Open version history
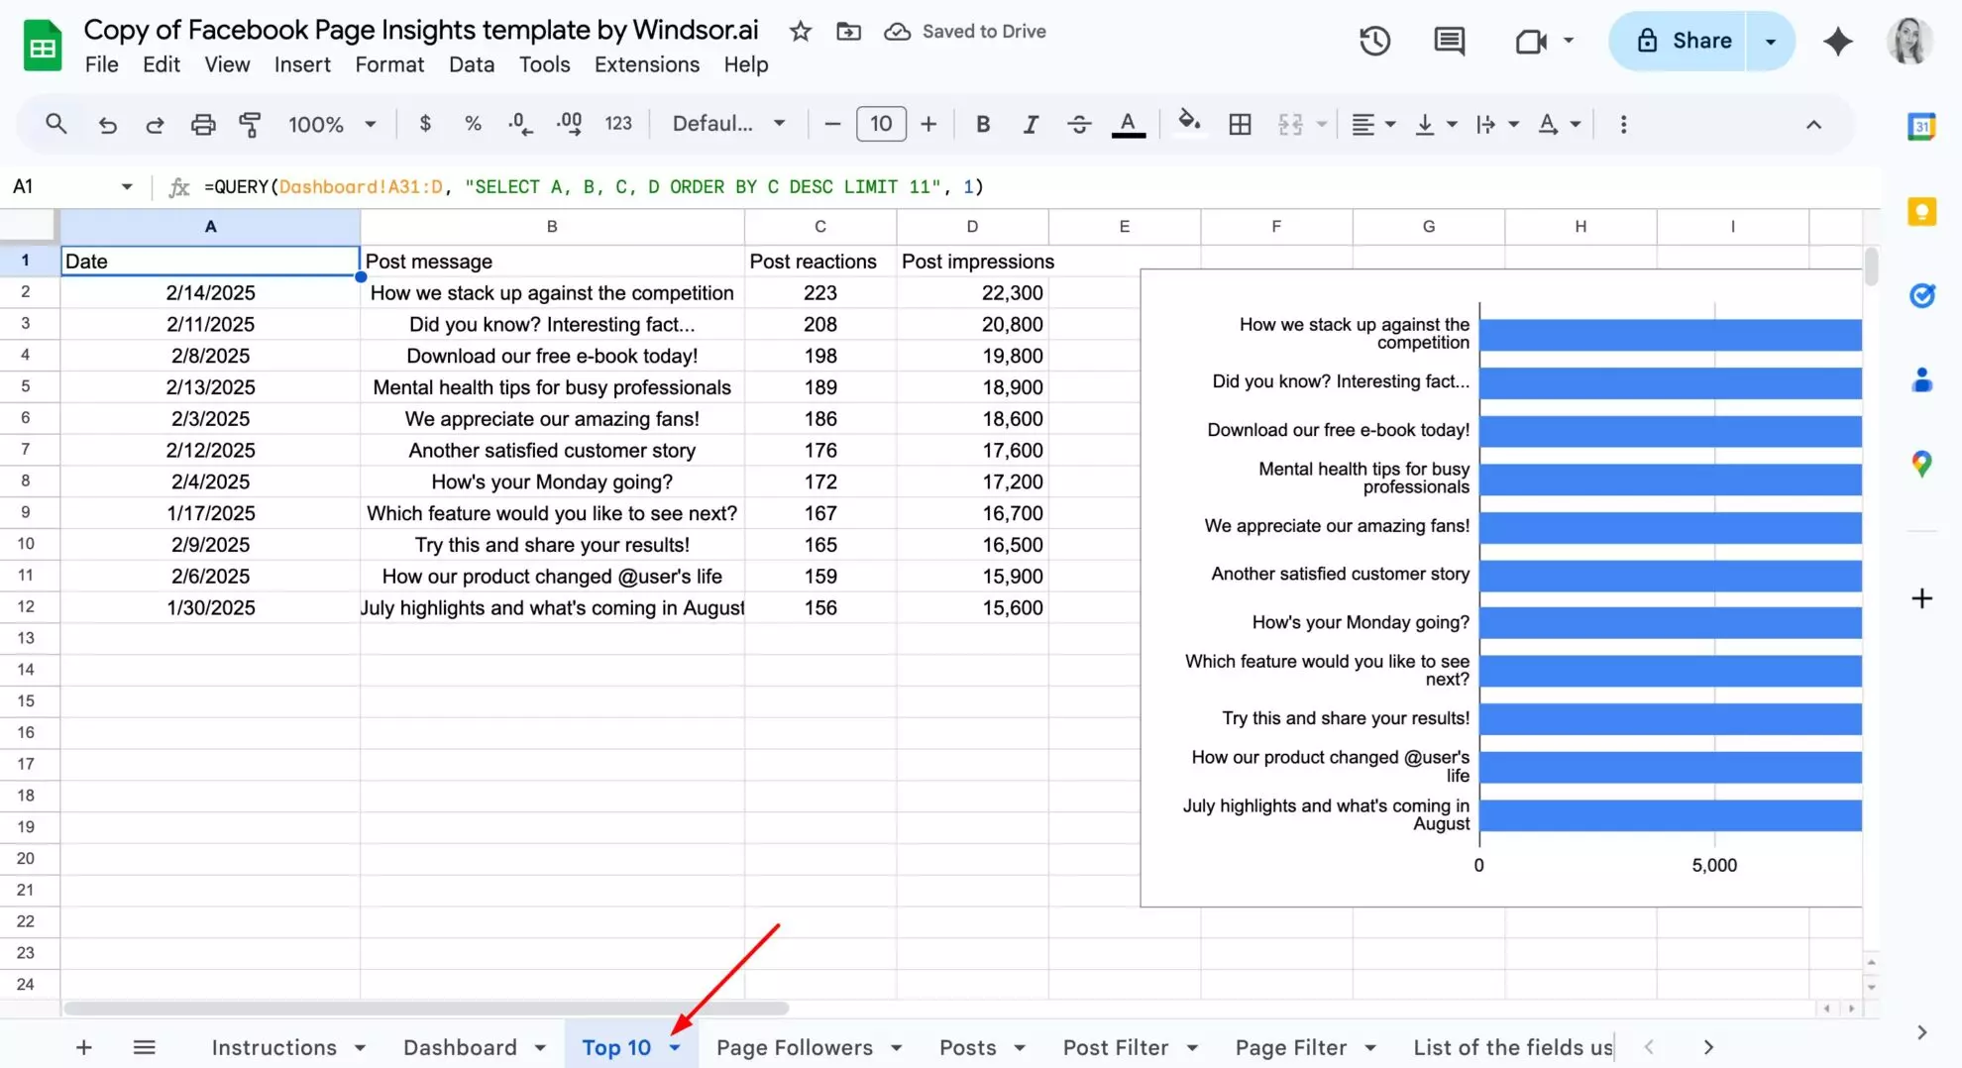Viewport: 1962px width, 1068px height. coord(1373,41)
